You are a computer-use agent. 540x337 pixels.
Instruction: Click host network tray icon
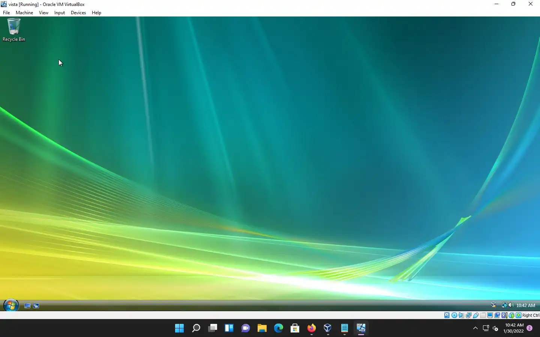[486, 328]
